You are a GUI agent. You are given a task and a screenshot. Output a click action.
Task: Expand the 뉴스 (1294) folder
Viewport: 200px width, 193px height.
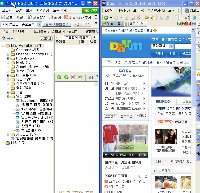click(x=8, y=80)
